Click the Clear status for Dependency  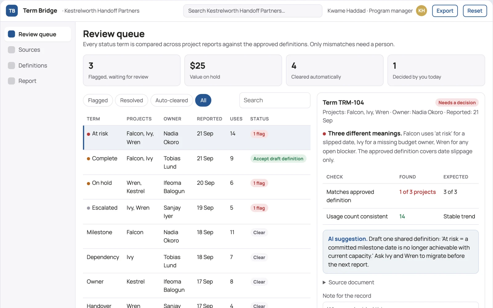(x=259, y=257)
